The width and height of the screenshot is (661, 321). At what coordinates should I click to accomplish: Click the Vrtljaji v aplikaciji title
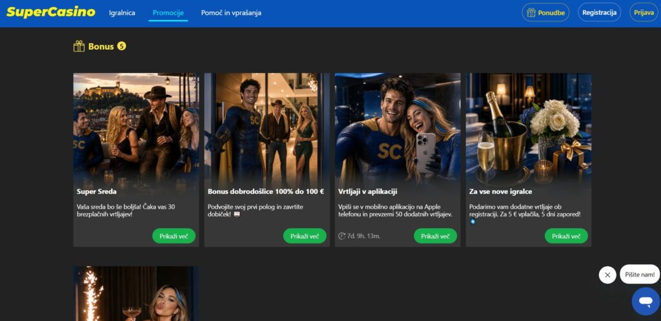click(x=367, y=192)
